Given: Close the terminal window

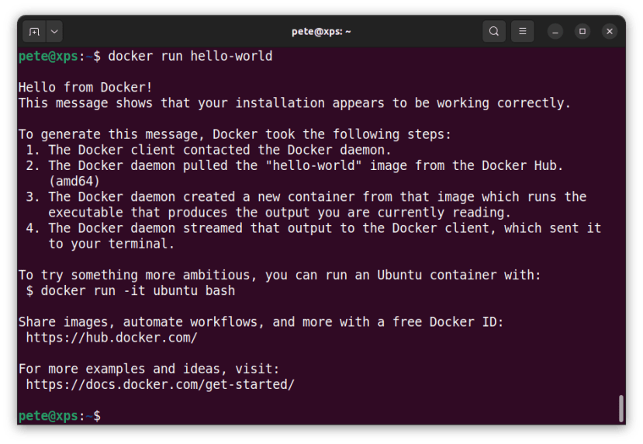Looking at the screenshot, I should [x=610, y=32].
